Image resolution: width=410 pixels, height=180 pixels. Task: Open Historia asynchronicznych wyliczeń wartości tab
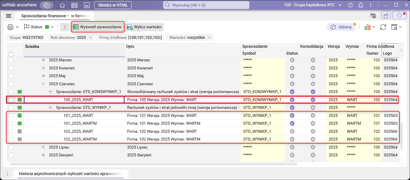70,174
